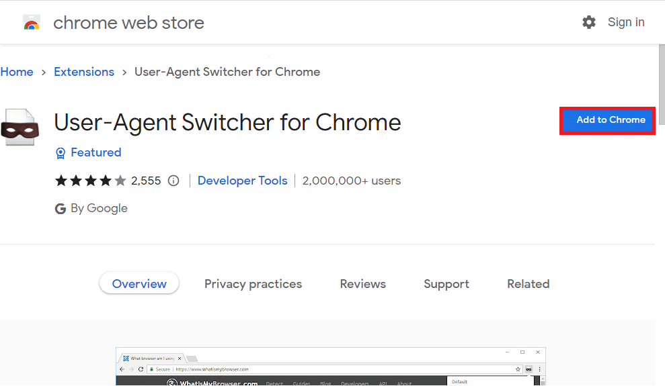Open settings via the gear icon
665x386 pixels.
click(588, 22)
